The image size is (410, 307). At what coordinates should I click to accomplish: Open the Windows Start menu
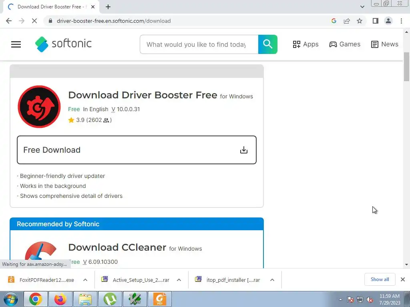(x=10, y=299)
